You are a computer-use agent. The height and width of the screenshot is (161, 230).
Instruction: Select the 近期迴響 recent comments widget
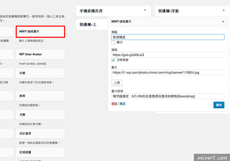click(40, 152)
